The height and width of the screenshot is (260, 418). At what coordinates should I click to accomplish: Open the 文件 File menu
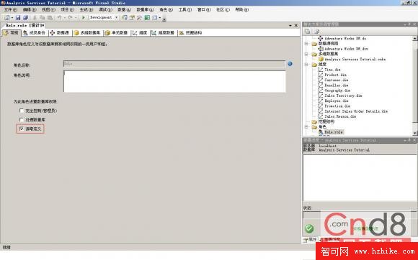pos(10,9)
